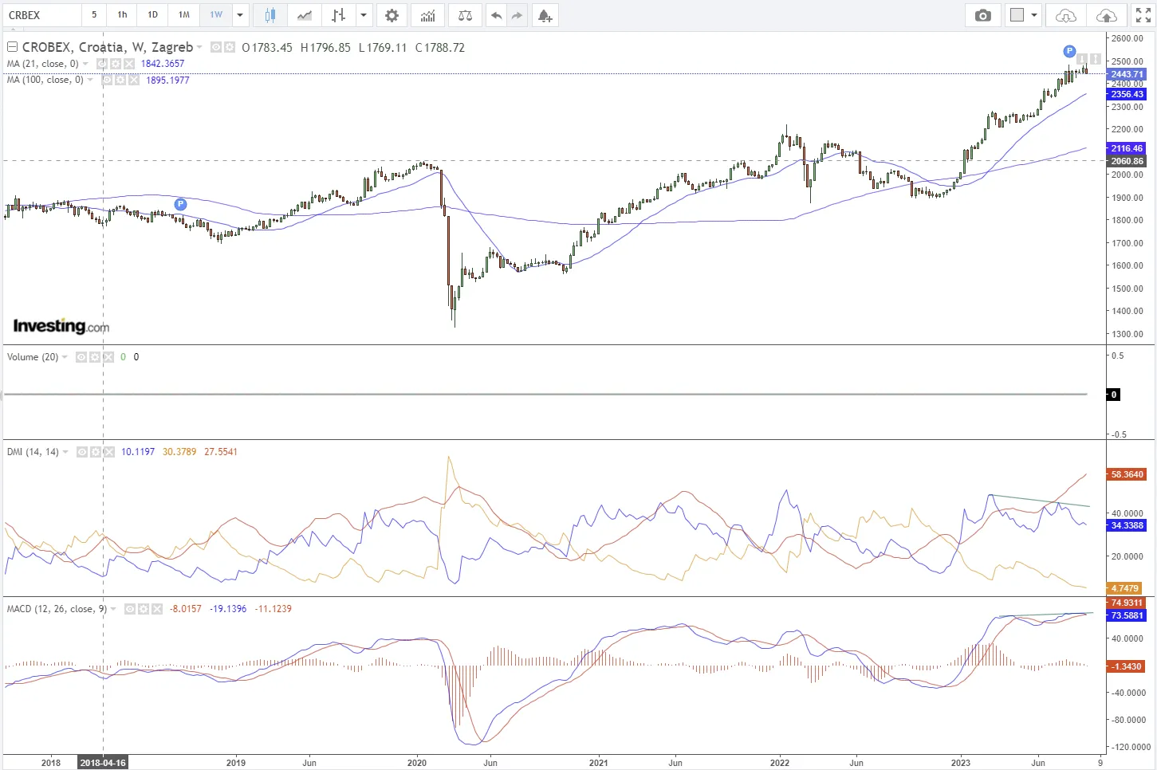
Task: Remove the MA (21, close, 0) indicator
Action: 128,64
